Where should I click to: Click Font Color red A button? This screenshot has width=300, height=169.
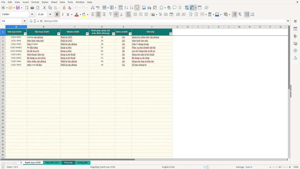[76, 15]
